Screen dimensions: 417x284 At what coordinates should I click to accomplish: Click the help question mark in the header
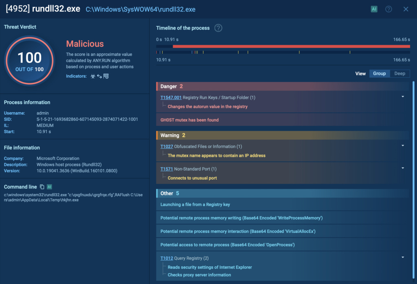point(388,9)
